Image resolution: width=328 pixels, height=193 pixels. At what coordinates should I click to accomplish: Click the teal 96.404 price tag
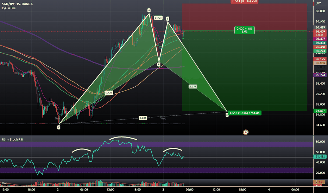[320, 43]
